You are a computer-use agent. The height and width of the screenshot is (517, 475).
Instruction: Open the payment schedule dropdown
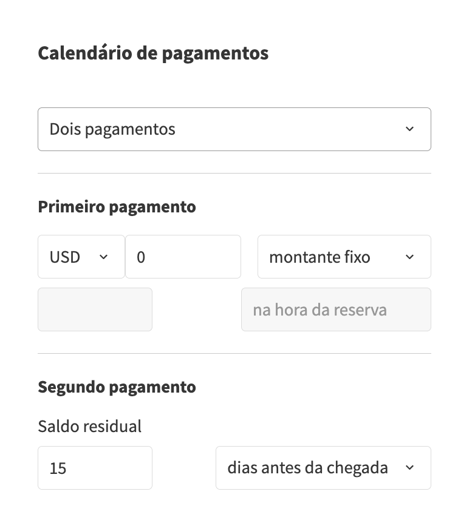point(234,129)
